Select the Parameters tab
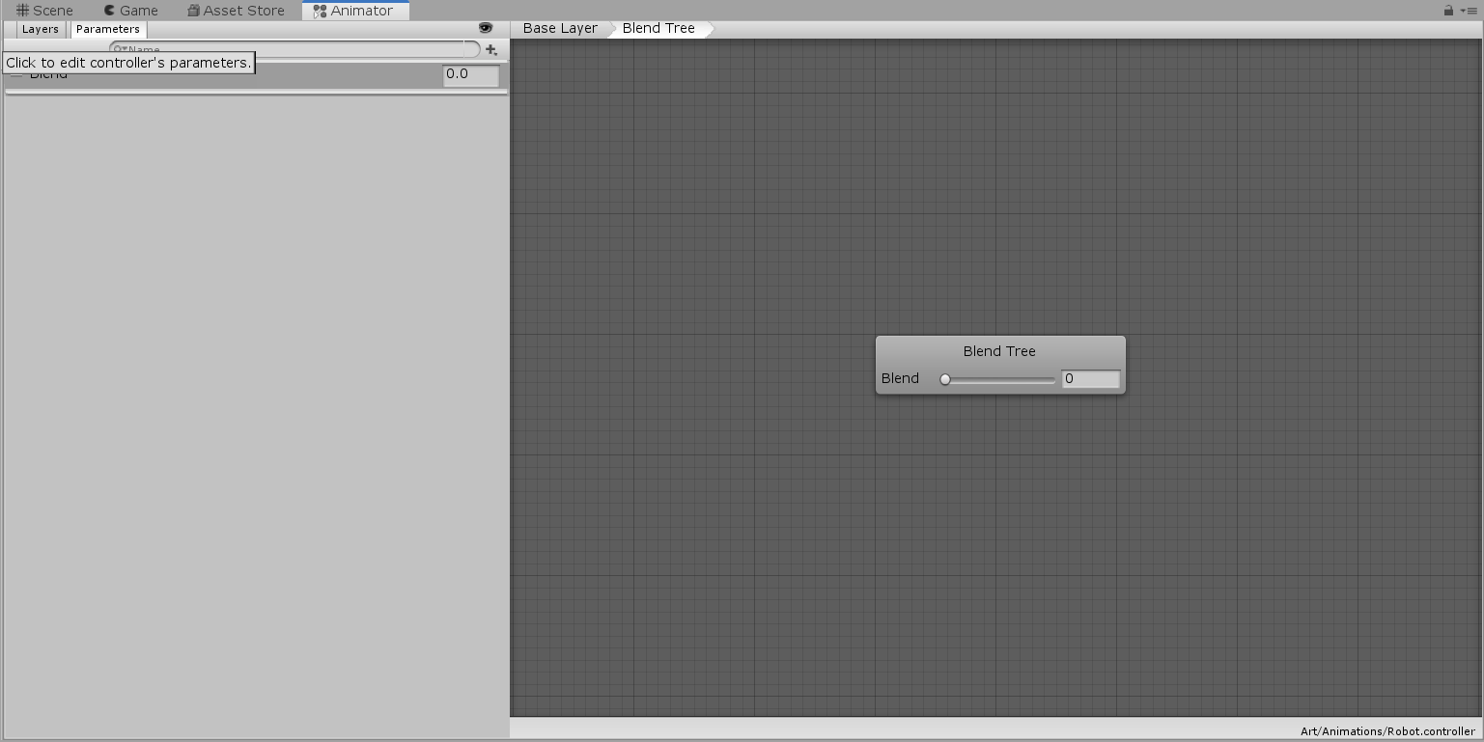The width and height of the screenshot is (1484, 742). tap(108, 29)
